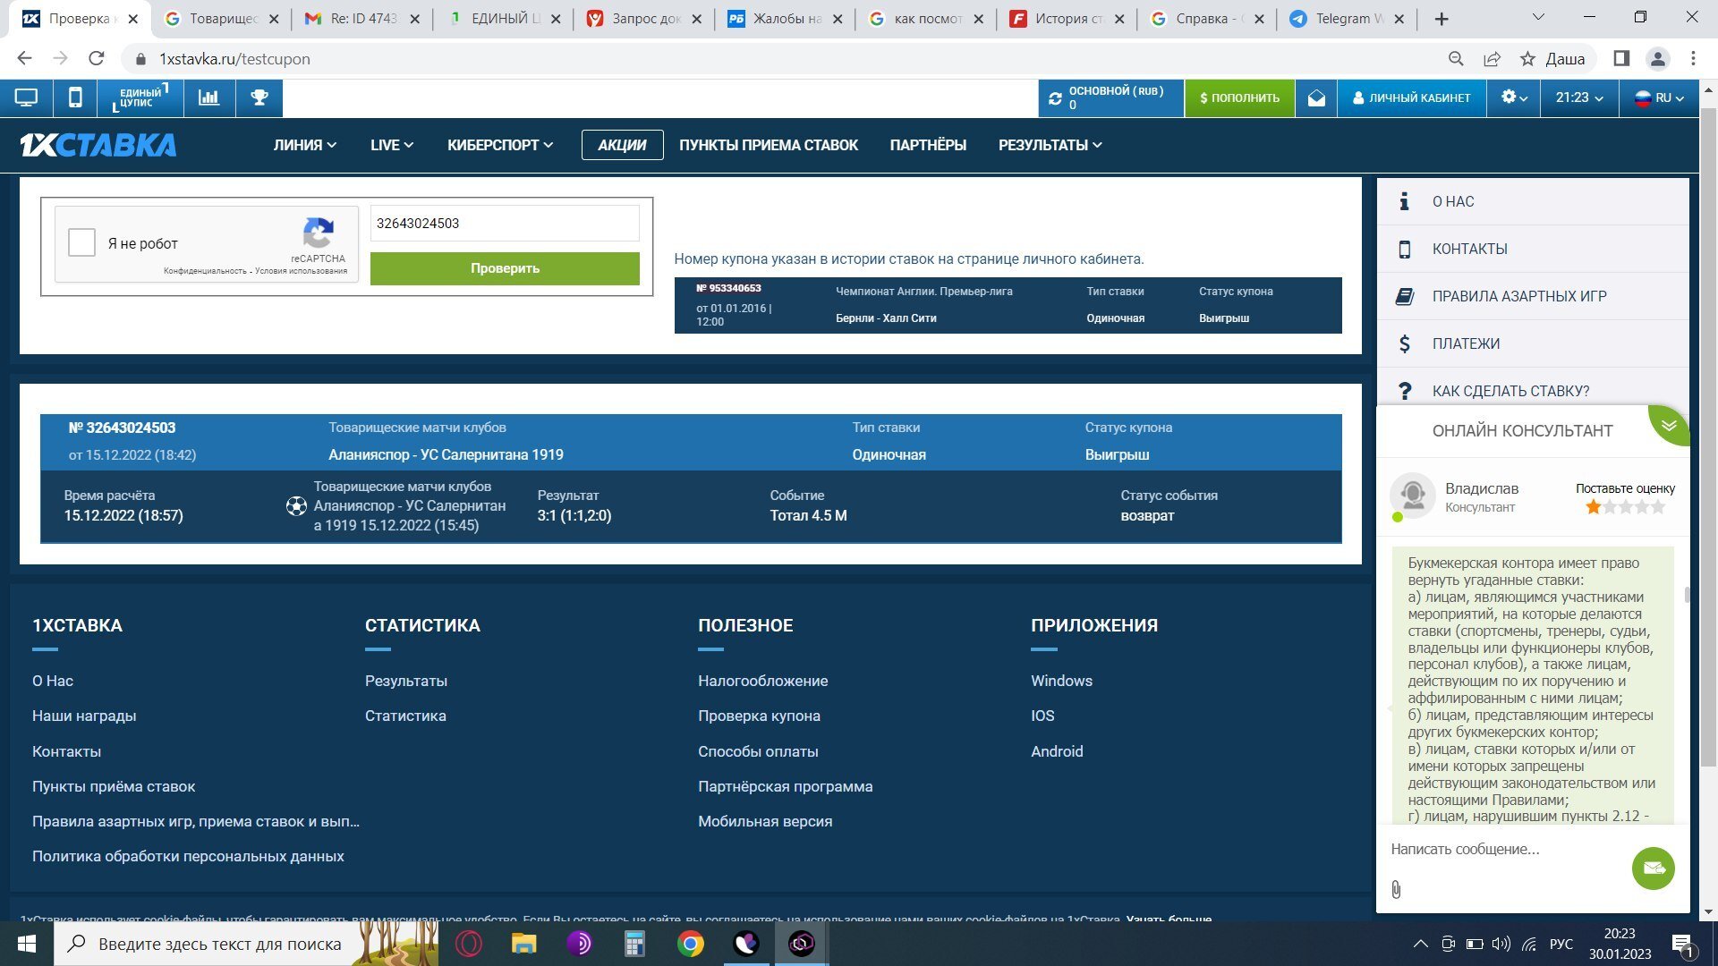Collapse the online consultant panel

tap(1669, 425)
